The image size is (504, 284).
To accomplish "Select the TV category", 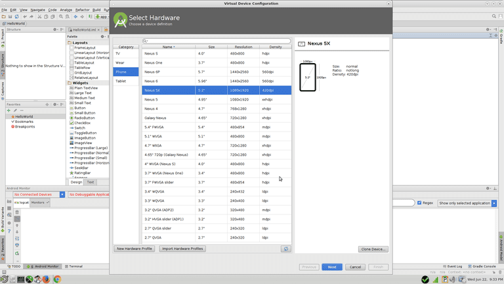I will tap(126, 53).
